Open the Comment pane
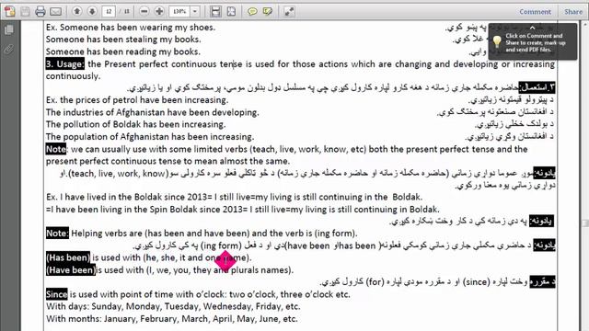 535,12
